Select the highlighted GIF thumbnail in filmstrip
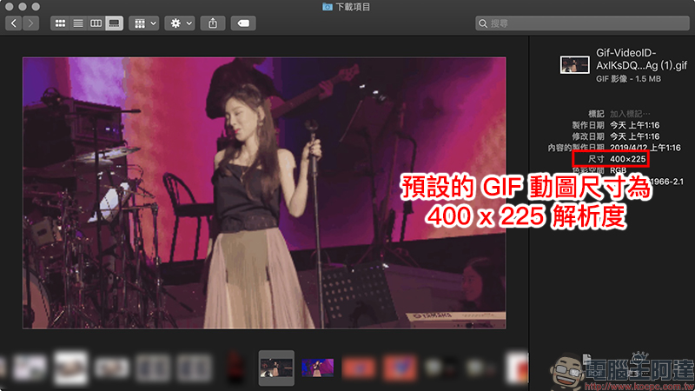 [276, 368]
